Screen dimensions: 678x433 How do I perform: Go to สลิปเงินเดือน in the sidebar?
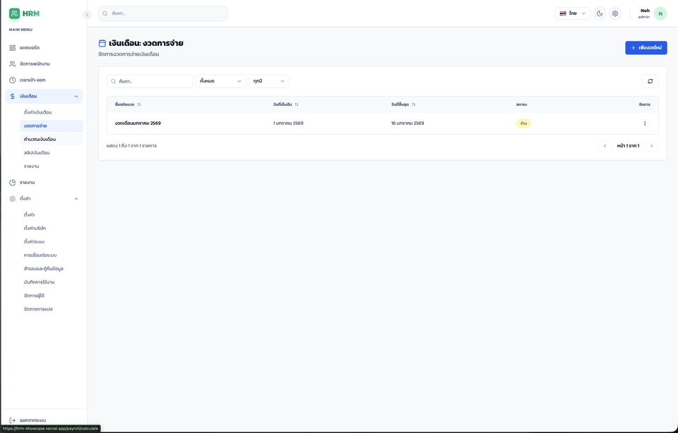click(x=37, y=152)
